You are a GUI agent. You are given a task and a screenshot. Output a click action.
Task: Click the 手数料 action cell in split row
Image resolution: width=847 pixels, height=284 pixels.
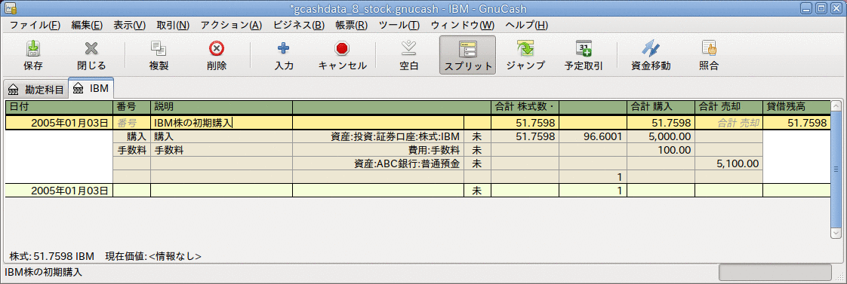point(132,151)
